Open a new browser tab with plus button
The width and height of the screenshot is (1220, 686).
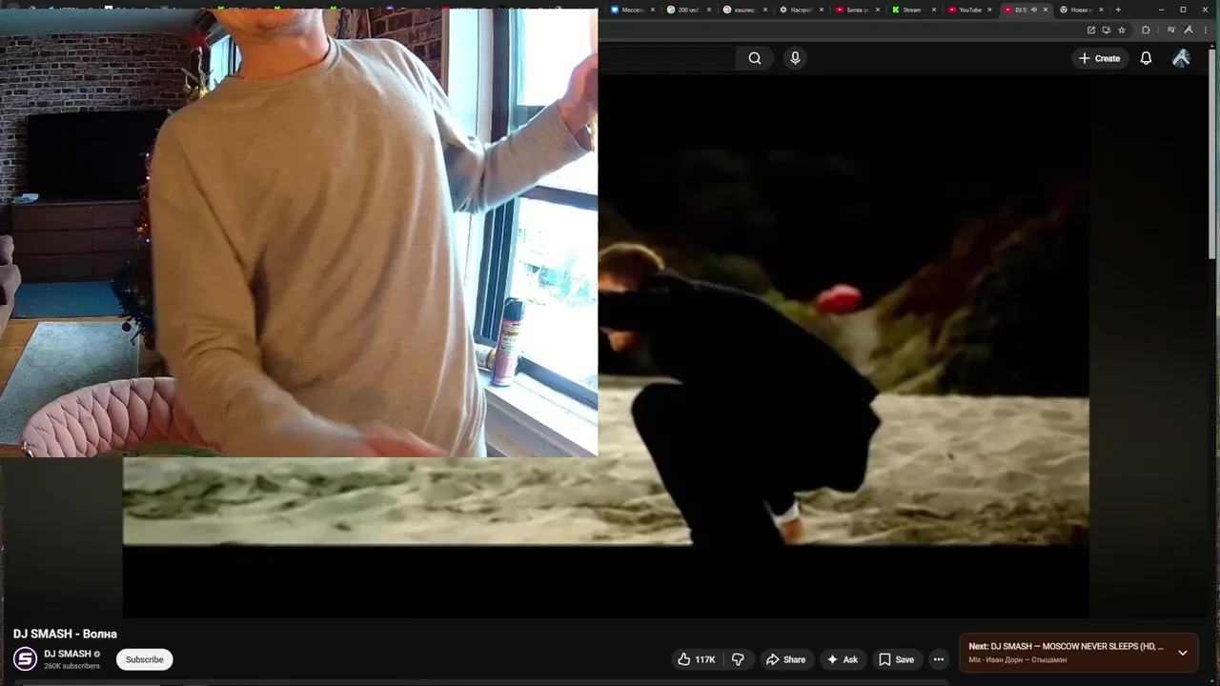[x=1118, y=10]
